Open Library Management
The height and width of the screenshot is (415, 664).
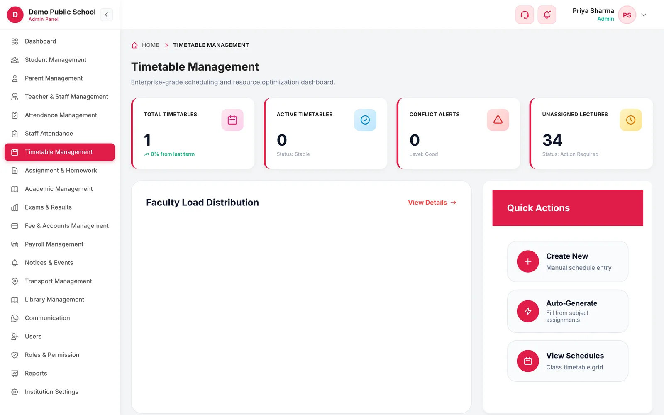tap(60, 300)
